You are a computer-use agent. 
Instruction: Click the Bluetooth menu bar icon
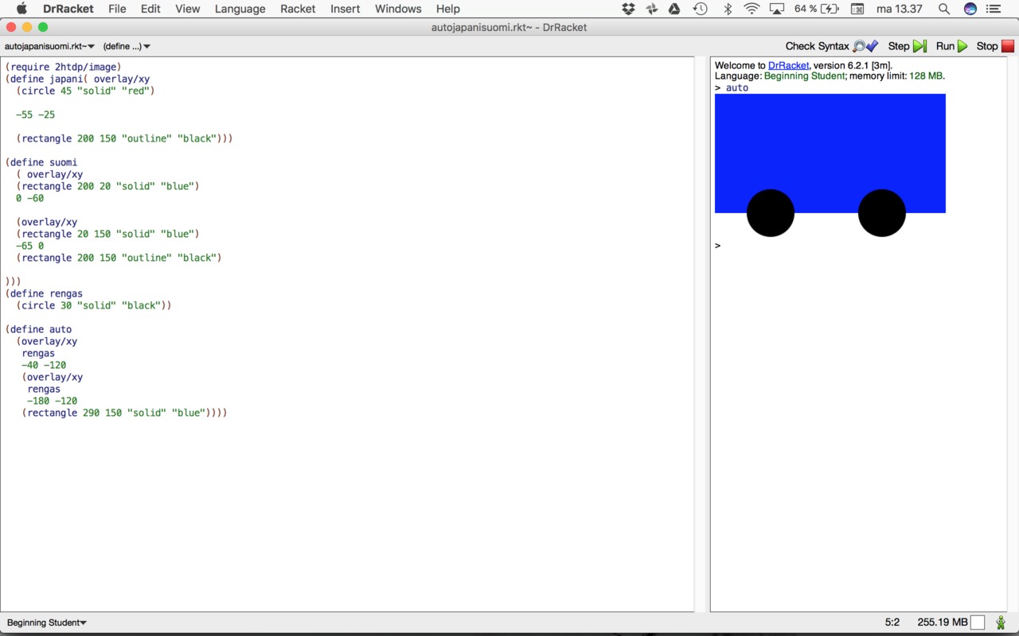click(x=727, y=9)
